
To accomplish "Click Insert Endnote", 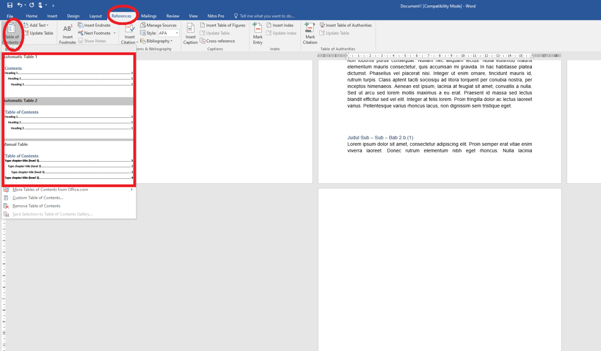I will pyautogui.click(x=94, y=25).
